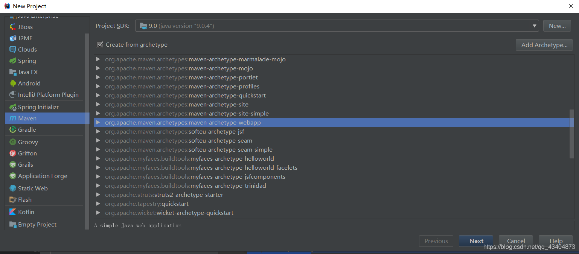
Task: Select the softeu-archetype-seam-simple row
Action: point(334,149)
